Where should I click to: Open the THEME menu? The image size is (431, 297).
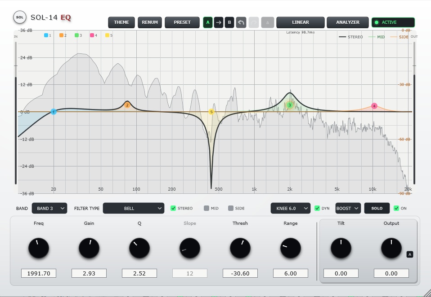pos(121,22)
